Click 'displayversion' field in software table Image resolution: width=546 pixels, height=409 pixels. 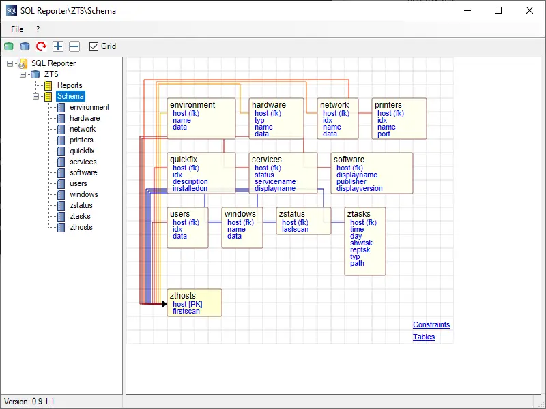(360, 189)
